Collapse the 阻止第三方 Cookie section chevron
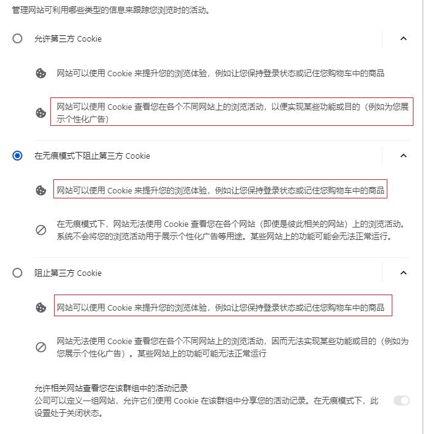This screenshot has width=424, height=434. tap(404, 273)
